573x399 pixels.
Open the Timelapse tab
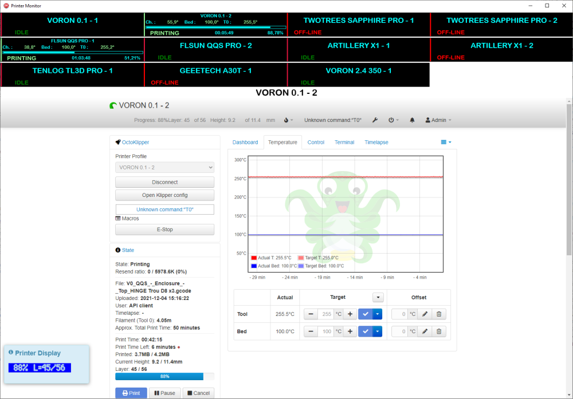click(x=376, y=143)
